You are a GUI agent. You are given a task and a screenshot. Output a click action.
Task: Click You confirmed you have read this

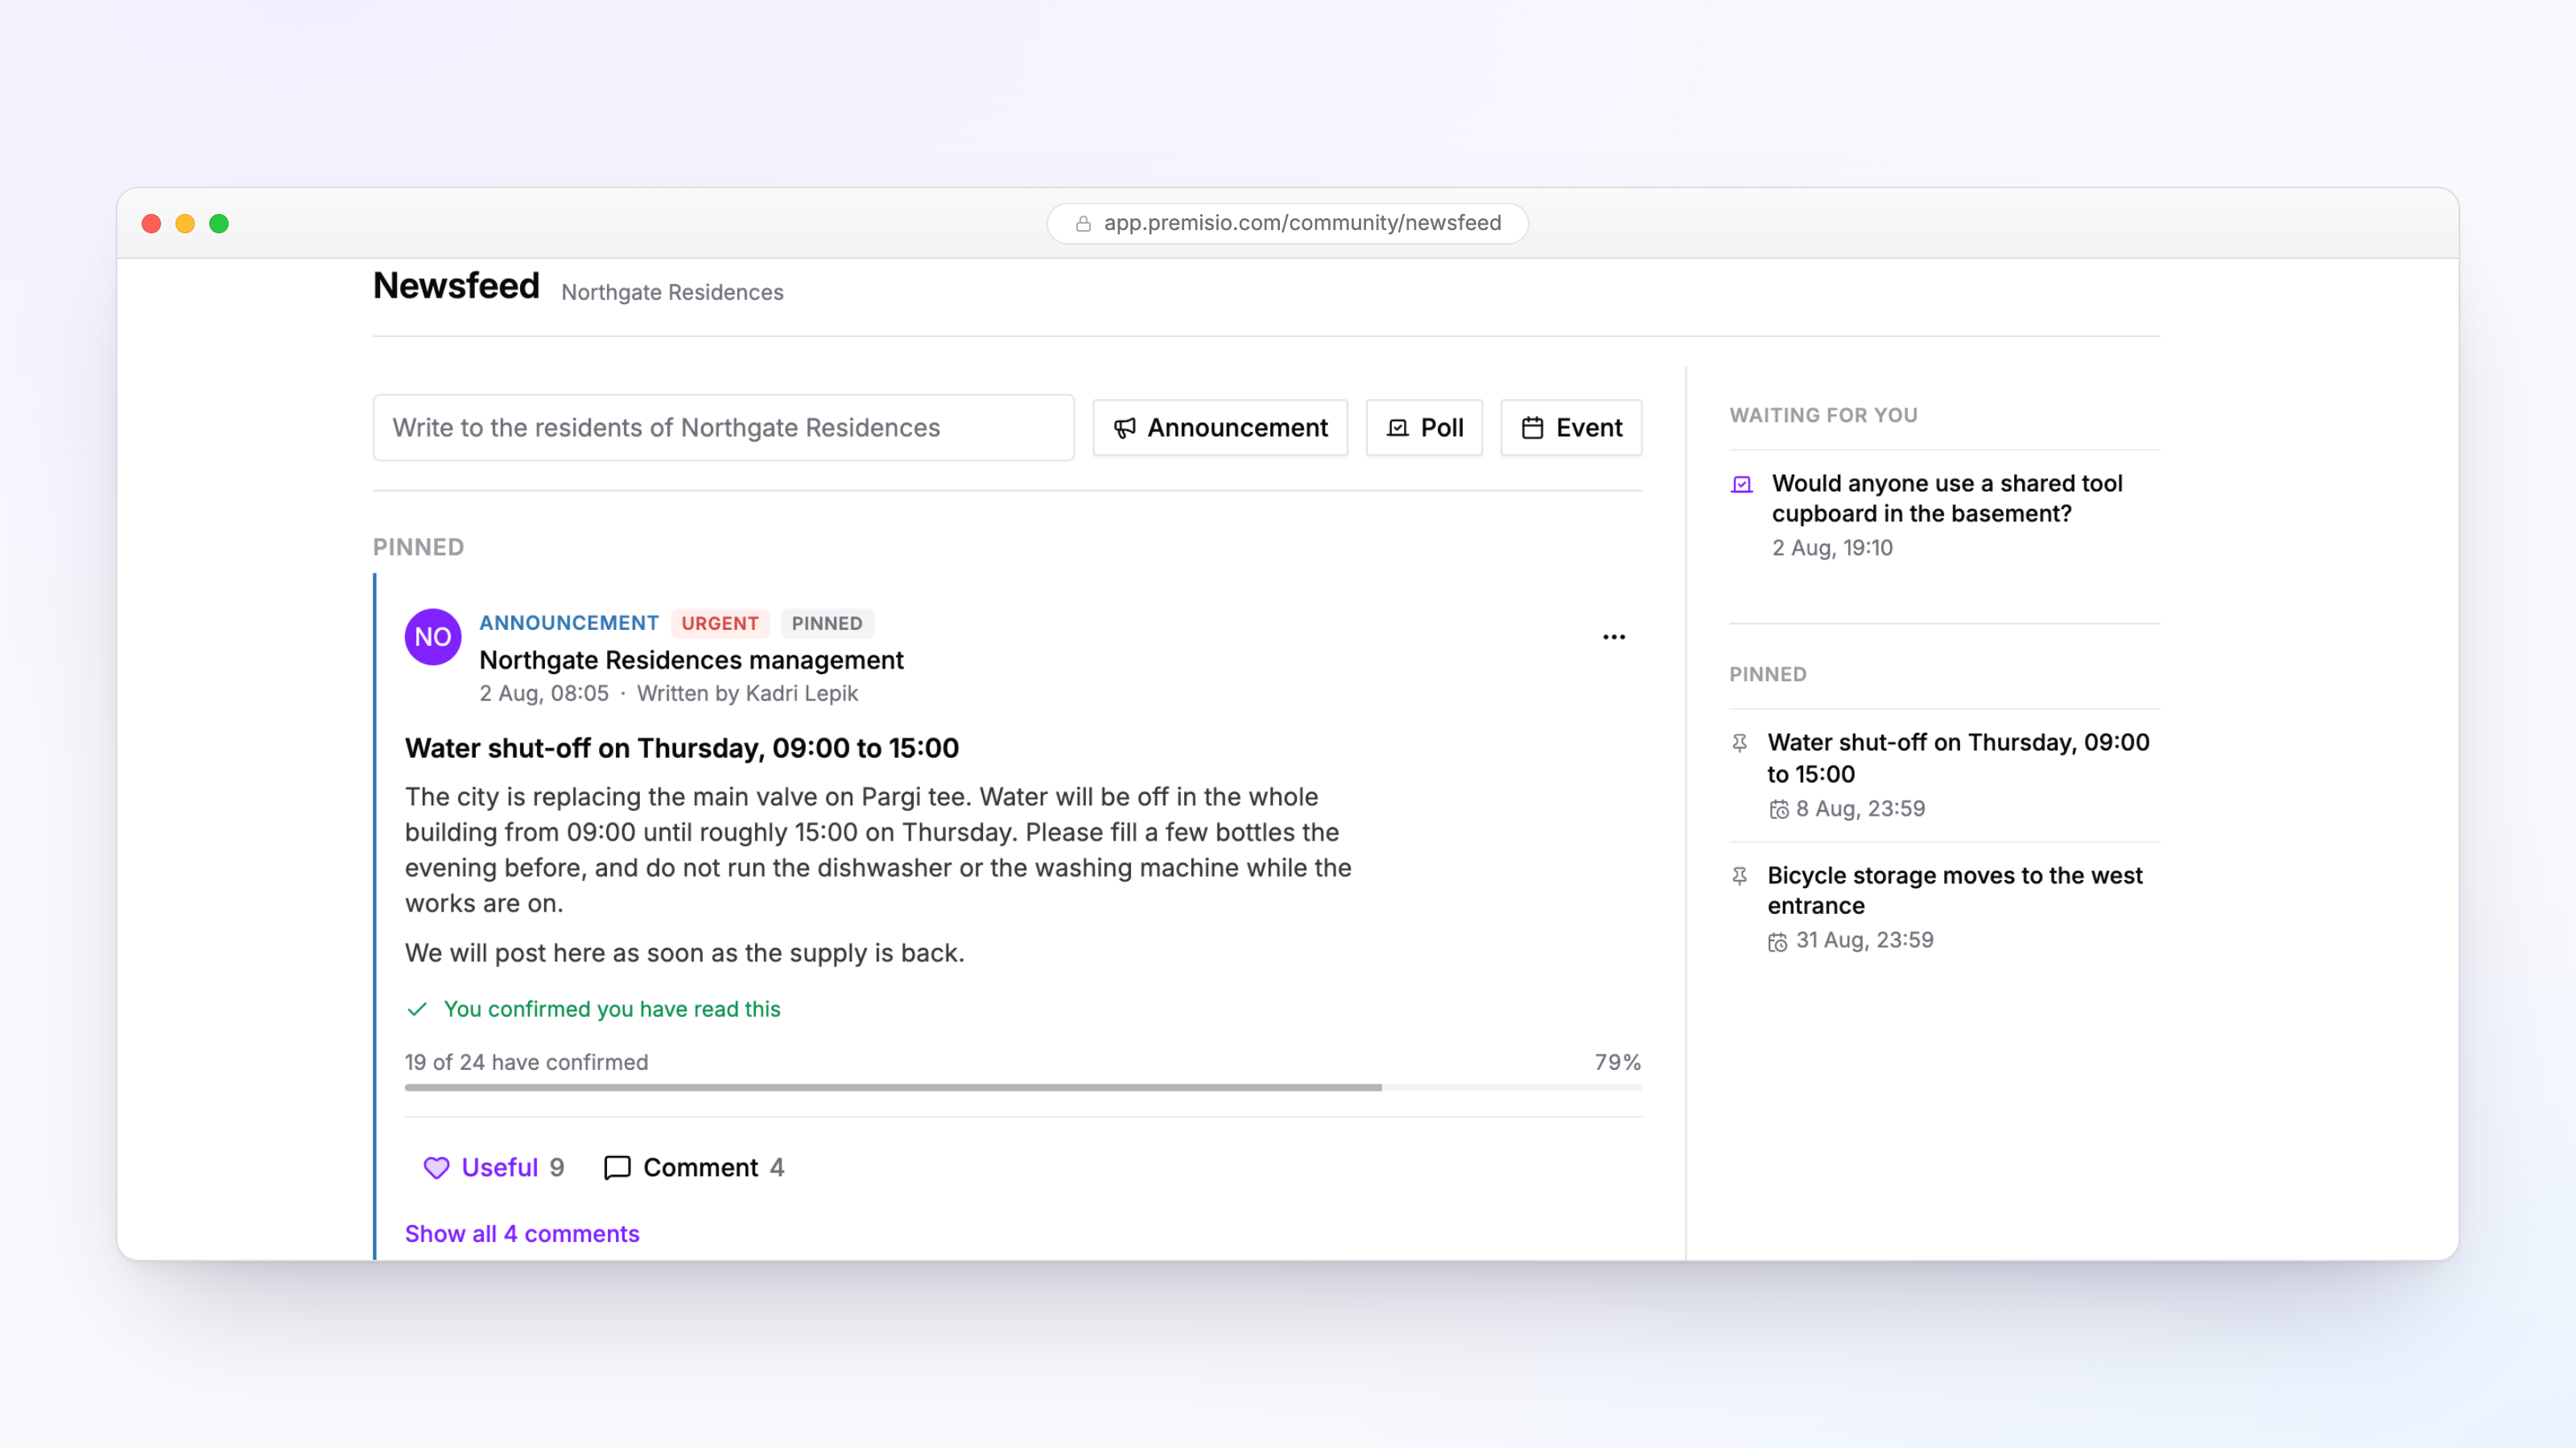click(612, 1010)
